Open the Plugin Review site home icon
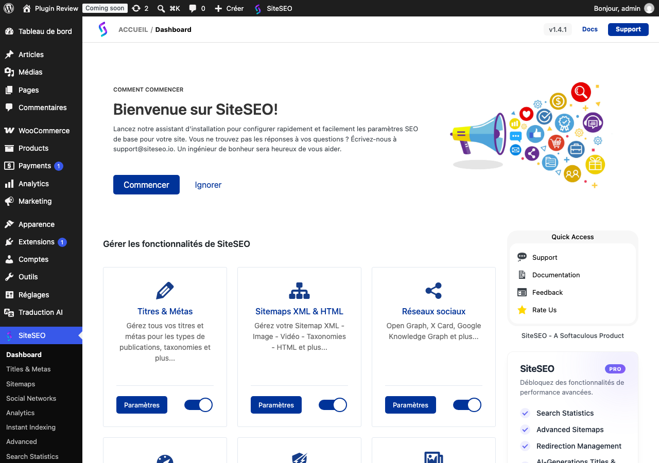 [x=27, y=8]
